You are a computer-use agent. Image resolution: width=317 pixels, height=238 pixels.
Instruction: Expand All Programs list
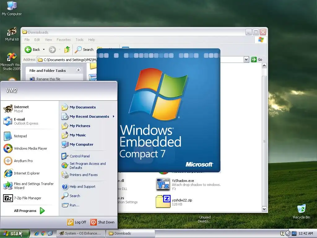pyautogui.click(x=29, y=211)
